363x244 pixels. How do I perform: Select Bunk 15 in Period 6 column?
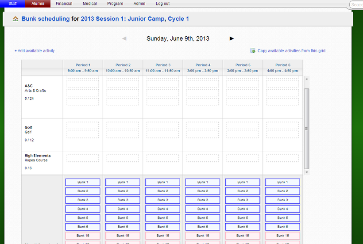coord(282,236)
